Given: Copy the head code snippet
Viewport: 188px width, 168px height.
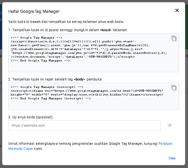Looking at the screenshot, I should tap(174, 38).
